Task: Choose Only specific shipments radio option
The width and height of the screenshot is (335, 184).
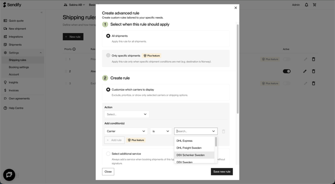Action: coord(108,55)
